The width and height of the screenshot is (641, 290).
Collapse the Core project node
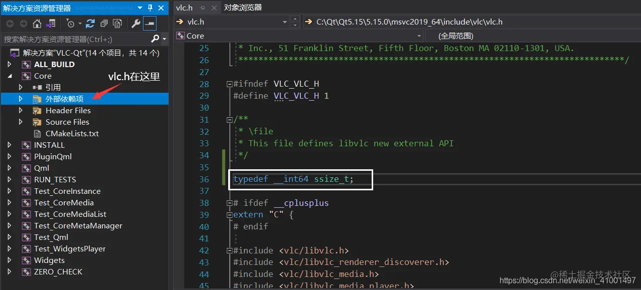[9, 76]
